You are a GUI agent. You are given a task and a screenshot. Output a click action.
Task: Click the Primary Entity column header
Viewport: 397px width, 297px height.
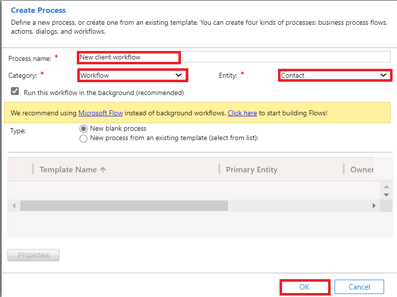point(251,169)
